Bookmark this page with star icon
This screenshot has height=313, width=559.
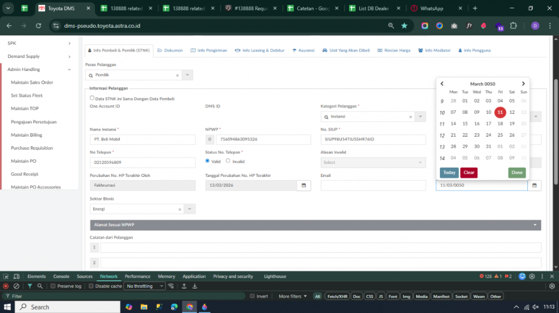(404, 26)
